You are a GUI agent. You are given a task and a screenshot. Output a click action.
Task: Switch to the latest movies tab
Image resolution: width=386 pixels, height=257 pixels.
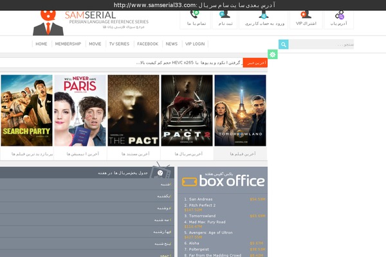click(241, 154)
